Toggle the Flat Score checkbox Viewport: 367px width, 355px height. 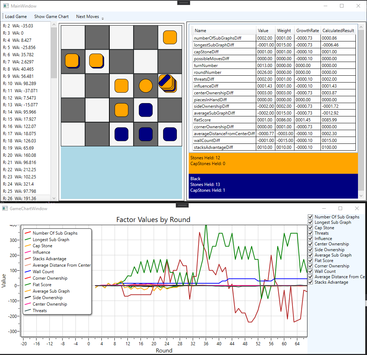(310, 260)
